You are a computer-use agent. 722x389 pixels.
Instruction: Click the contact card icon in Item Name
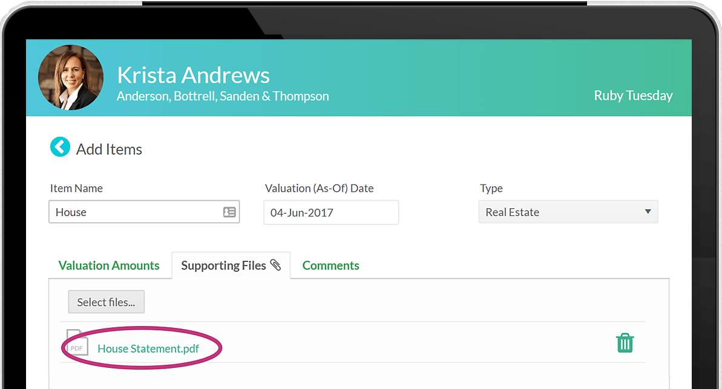[229, 212]
